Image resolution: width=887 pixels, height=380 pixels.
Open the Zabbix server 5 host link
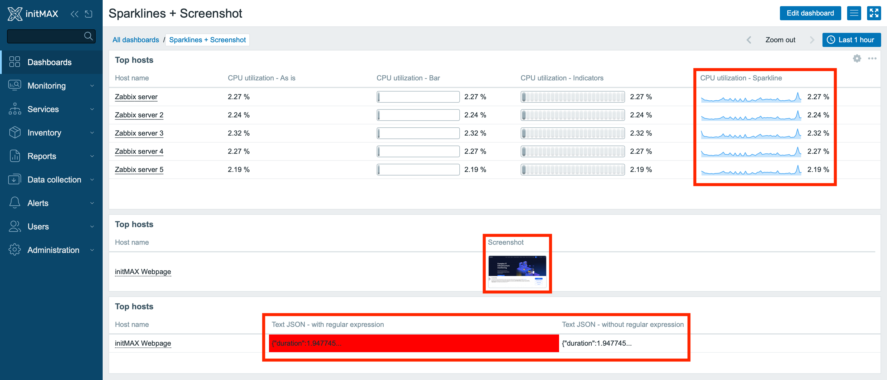point(139,170)
